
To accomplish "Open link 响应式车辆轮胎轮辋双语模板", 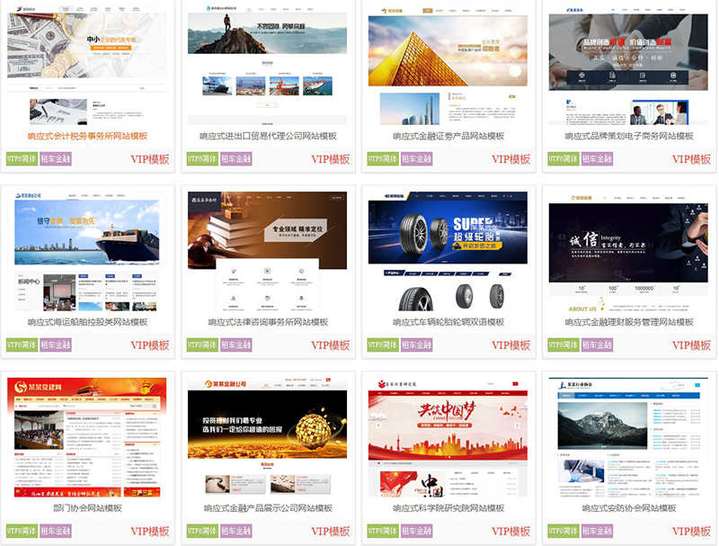I will (x=448, y=322).
